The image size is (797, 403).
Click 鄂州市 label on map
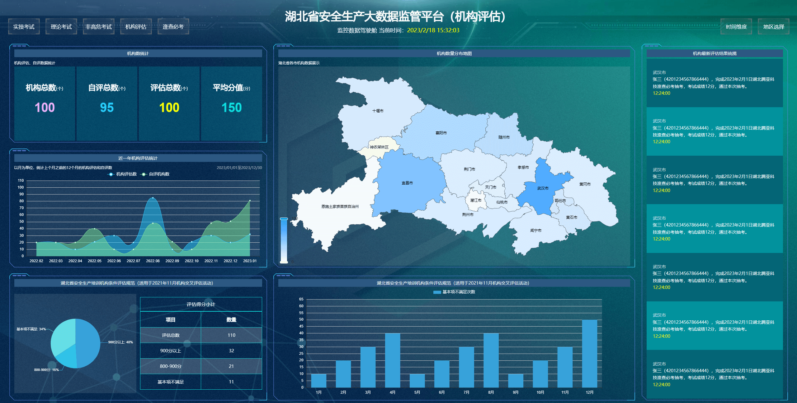[x=560, y=201]
